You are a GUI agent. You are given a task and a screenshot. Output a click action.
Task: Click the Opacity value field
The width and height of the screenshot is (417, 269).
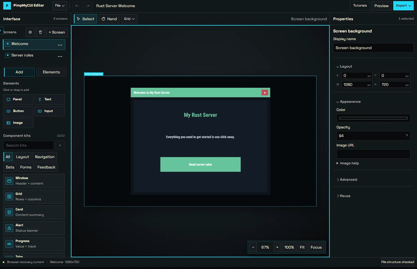click(373, 136)
